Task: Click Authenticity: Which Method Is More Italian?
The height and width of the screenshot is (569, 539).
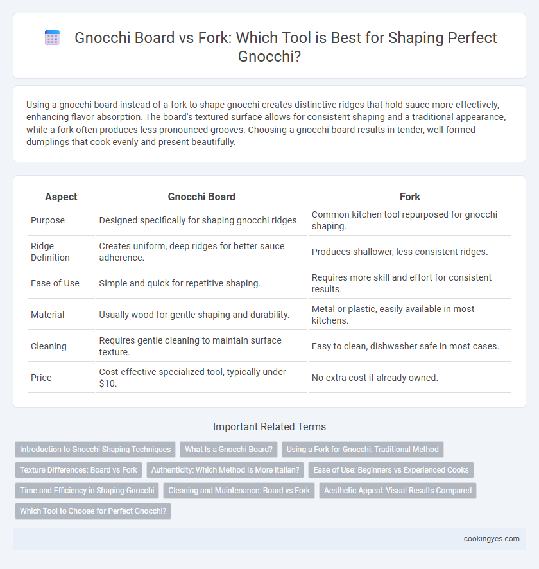Action: (225, 470)
